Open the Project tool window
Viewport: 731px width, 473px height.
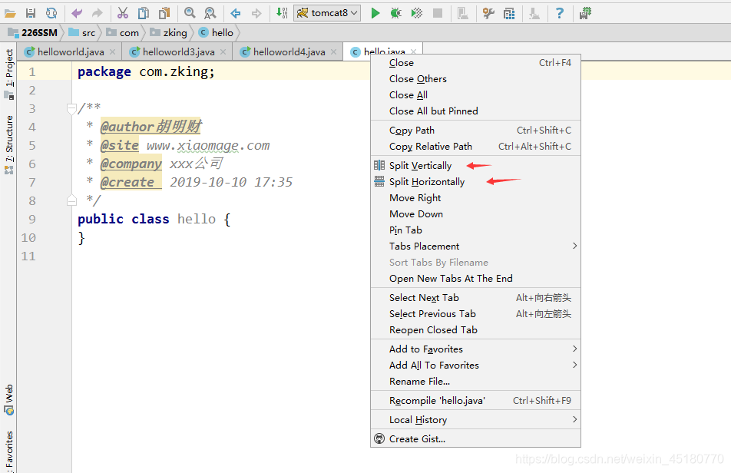[9, 74]
